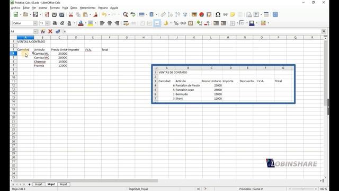Cancel cell entry with red X

pyautogui.click(x=50, y=31)
